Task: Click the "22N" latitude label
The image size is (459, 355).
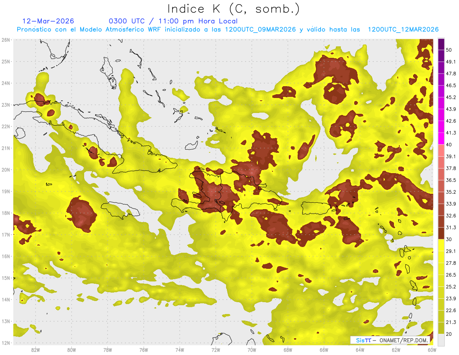Action: point(6,126)
